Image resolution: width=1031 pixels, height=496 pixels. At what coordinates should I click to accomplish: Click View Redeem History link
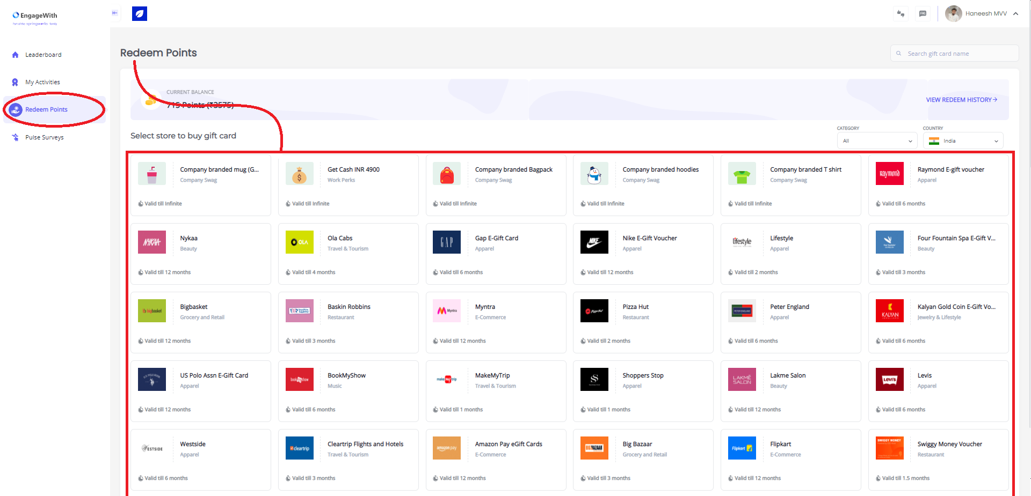961,100
